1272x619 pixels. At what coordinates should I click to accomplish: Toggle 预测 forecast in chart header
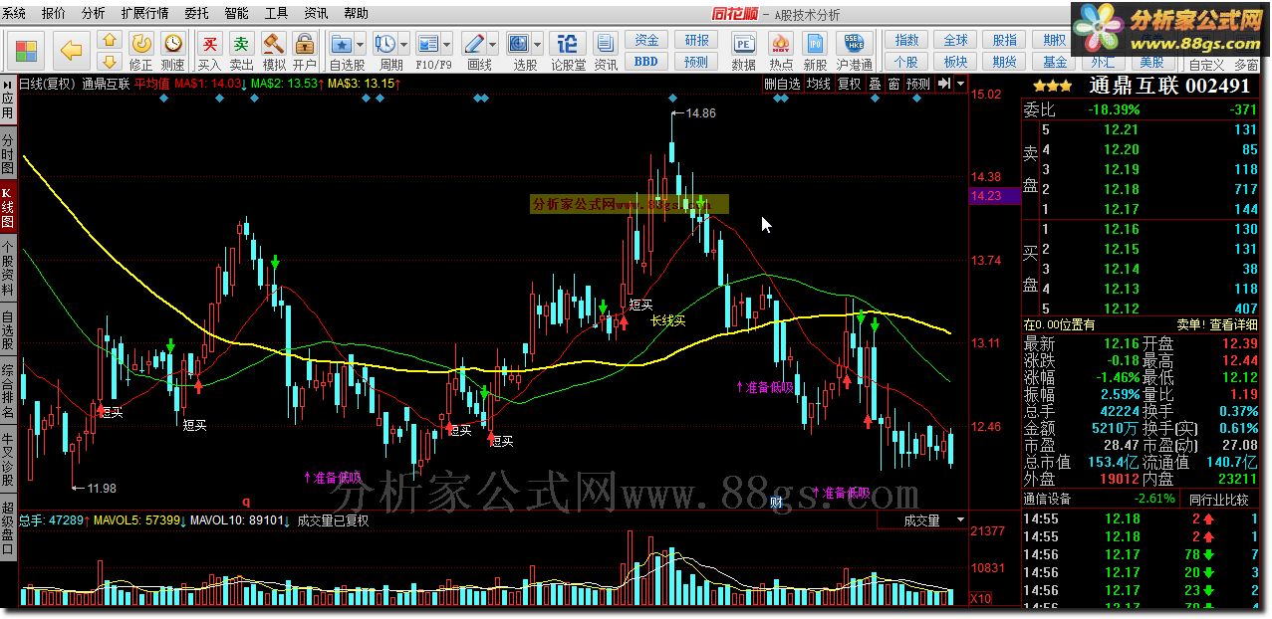(917, 85)
